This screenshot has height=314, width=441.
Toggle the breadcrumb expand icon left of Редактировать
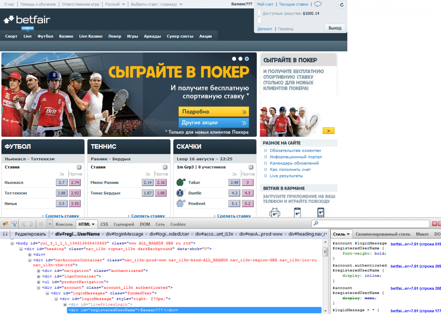(5, 234)
